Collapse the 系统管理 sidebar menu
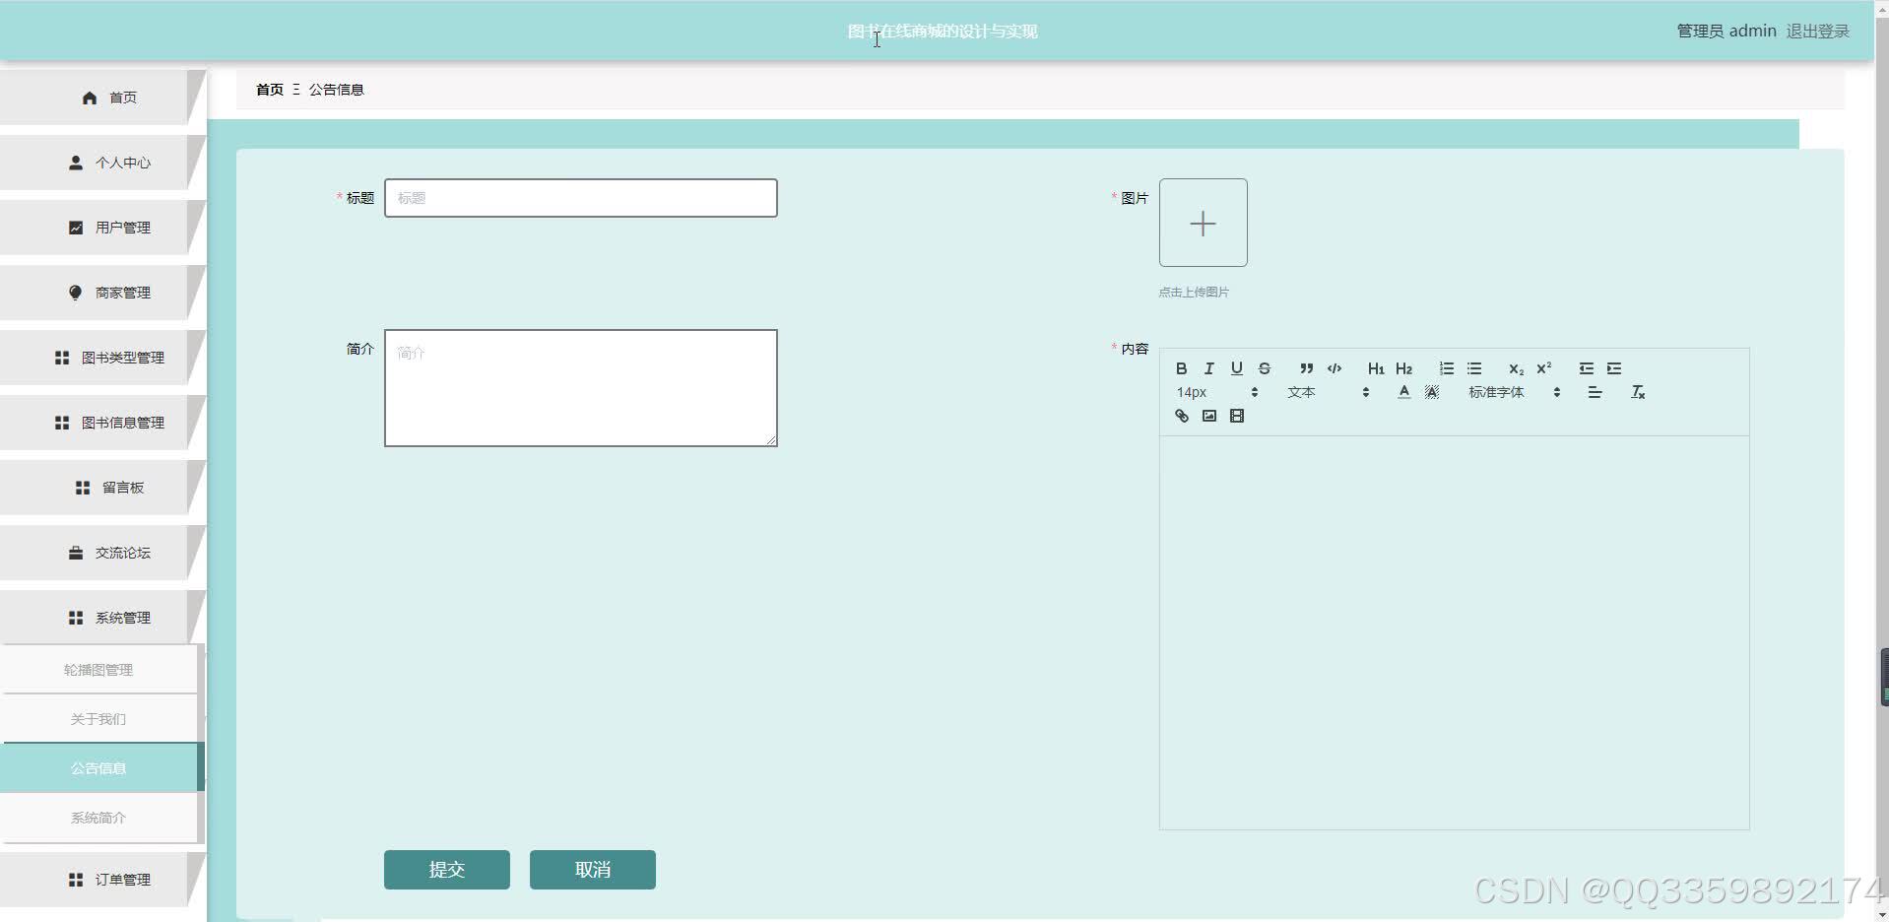 click(102, 618)
